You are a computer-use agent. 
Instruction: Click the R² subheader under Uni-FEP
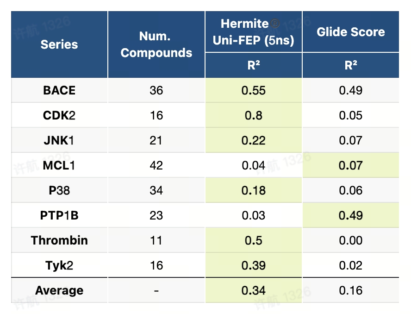pos(253,65)
